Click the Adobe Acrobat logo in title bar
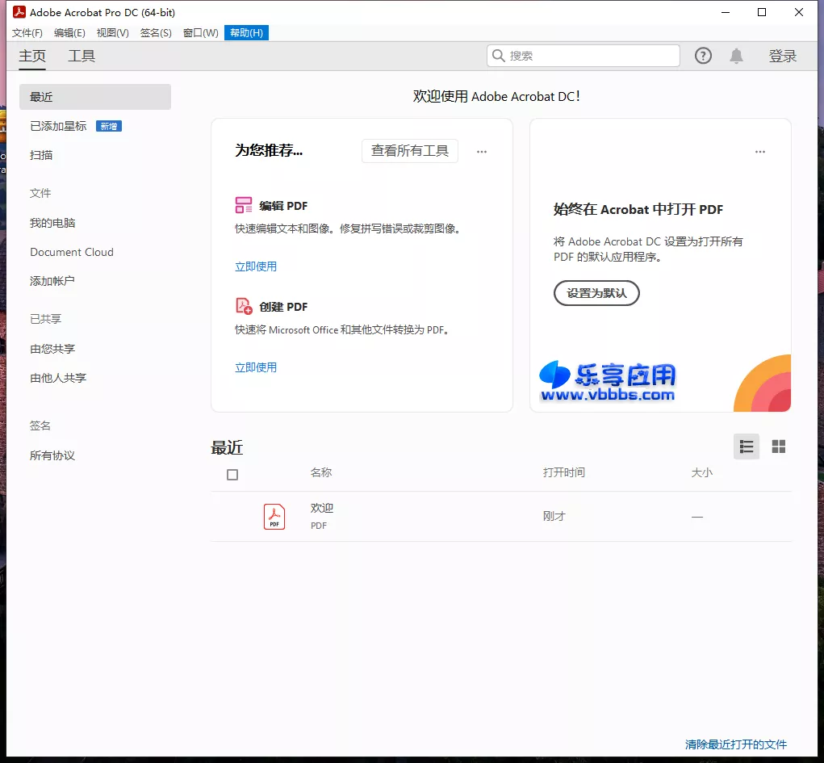824x763 pixels. pyautogui.click(x=19, y=12)
